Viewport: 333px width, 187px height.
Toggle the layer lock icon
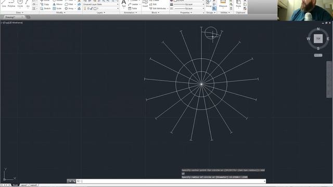[x=92, y=8]
